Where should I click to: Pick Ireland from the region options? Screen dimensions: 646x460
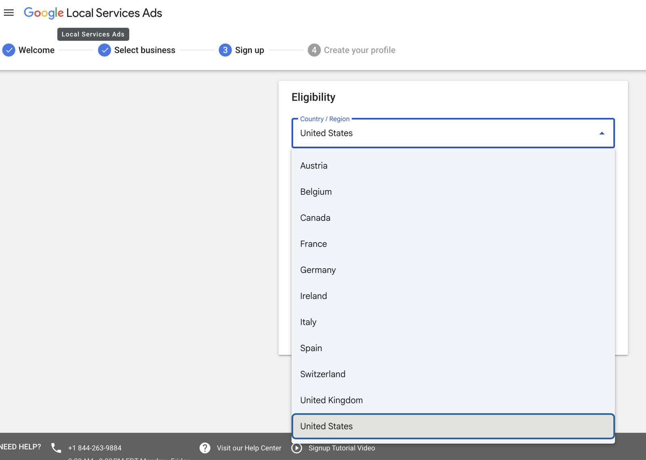click(453, 296)
